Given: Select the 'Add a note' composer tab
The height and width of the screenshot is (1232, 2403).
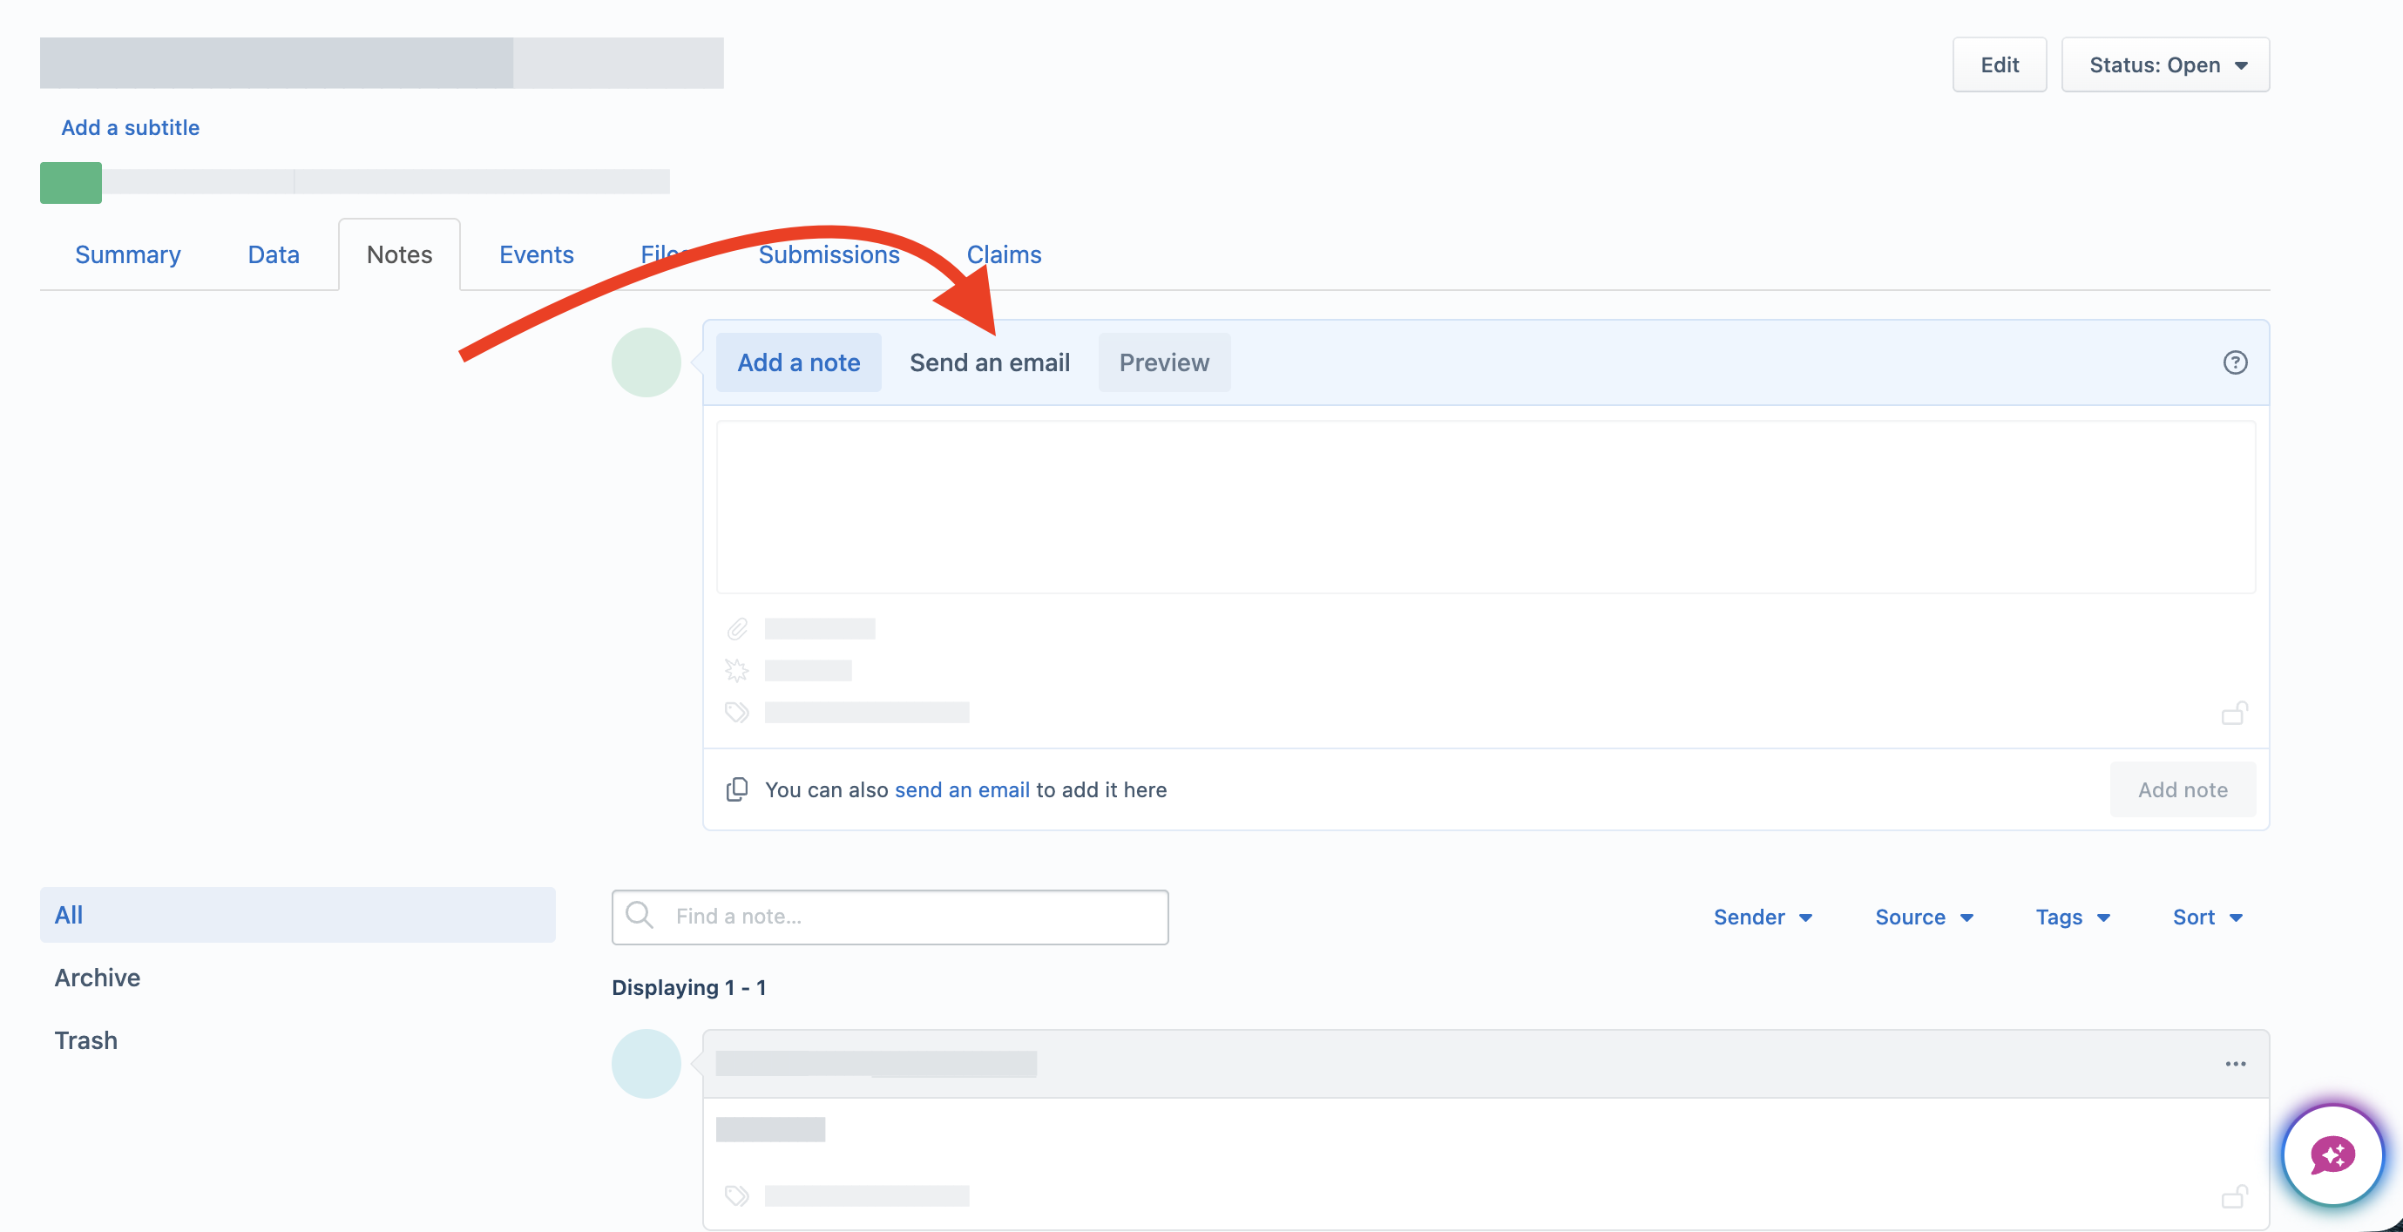Looking at the screenshot, I should tap(798, 362).
